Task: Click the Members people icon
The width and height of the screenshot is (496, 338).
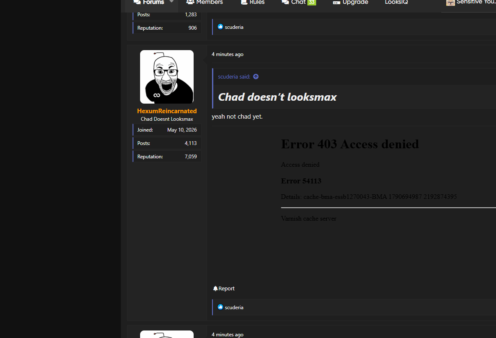Action: click(190, 2)
